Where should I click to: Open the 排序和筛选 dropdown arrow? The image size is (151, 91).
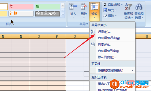coord(132,18)
